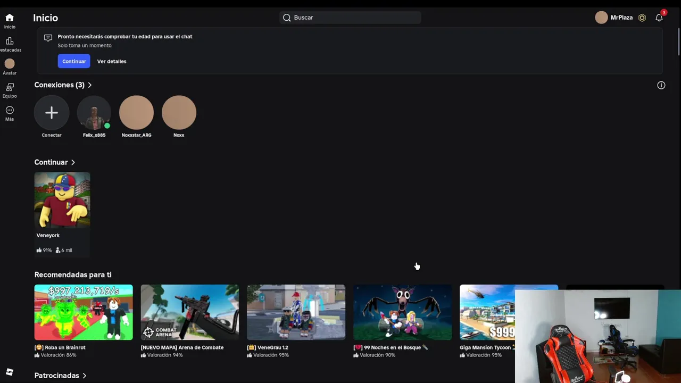Click the blue Continuar button

click(74, 61)
